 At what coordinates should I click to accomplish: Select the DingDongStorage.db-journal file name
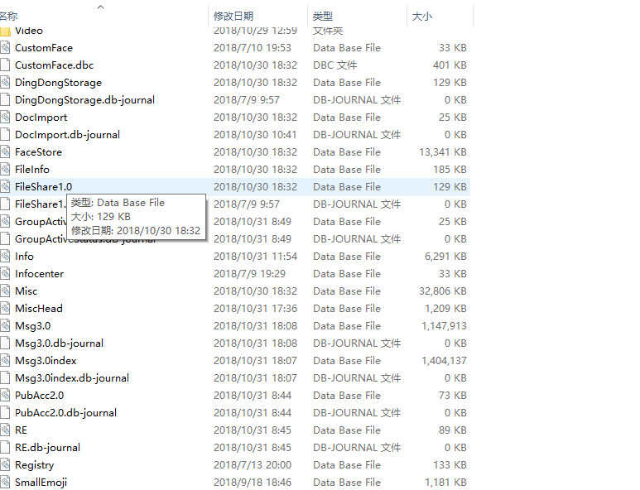[85, 100]
